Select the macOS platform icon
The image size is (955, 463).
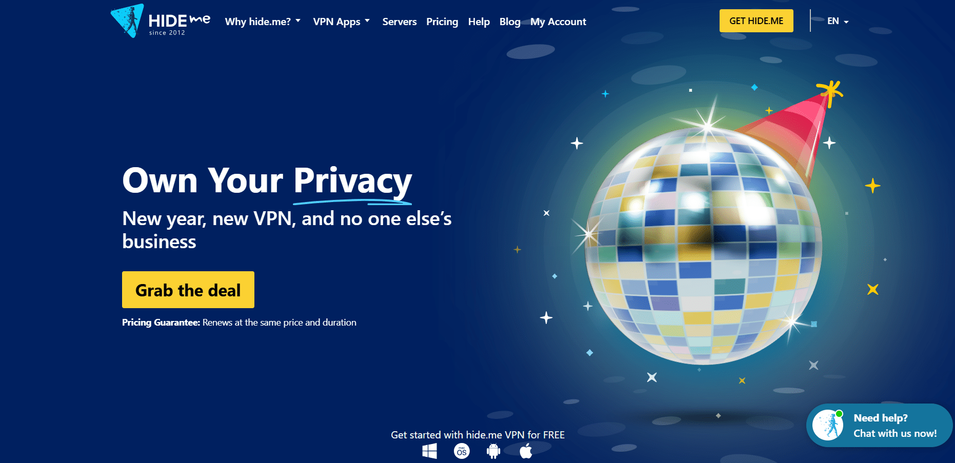(x=462, y=451)
